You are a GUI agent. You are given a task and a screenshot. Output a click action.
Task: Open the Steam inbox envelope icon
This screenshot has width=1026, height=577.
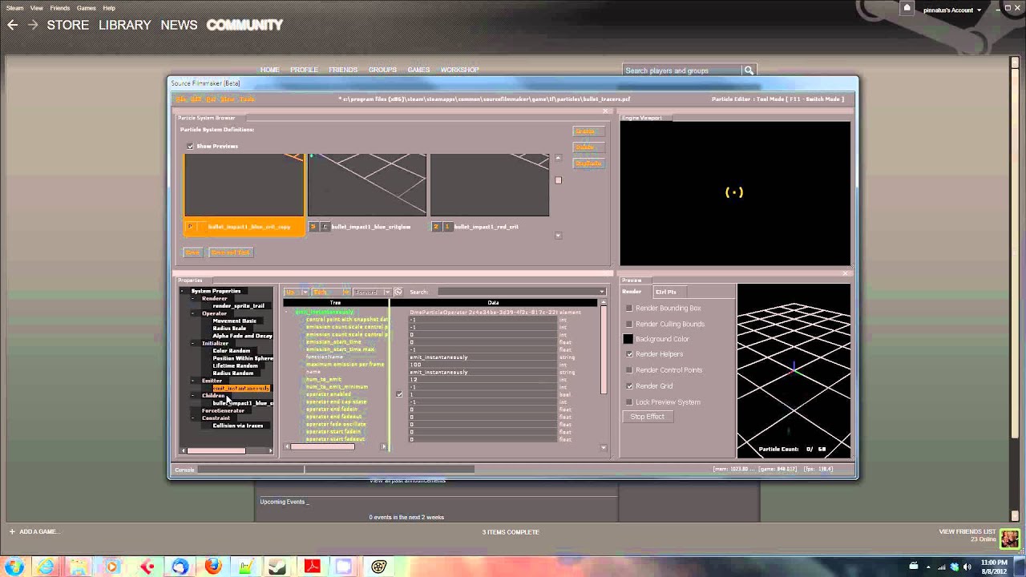pyautogui.click(x=907, y=9)
